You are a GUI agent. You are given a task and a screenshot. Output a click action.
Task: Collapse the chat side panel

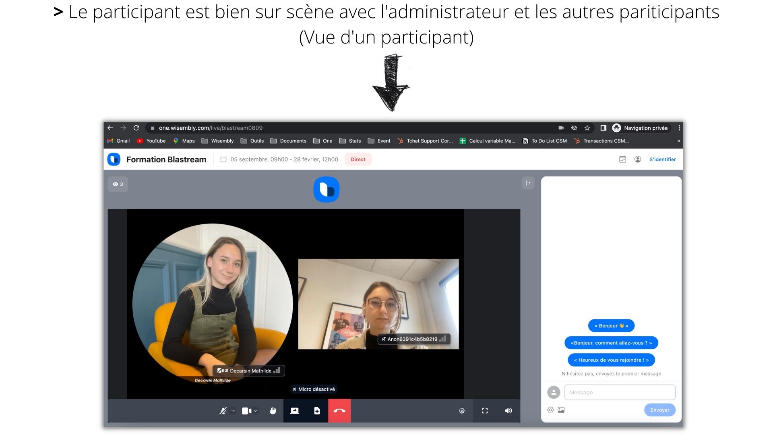(x=528, y=183)
